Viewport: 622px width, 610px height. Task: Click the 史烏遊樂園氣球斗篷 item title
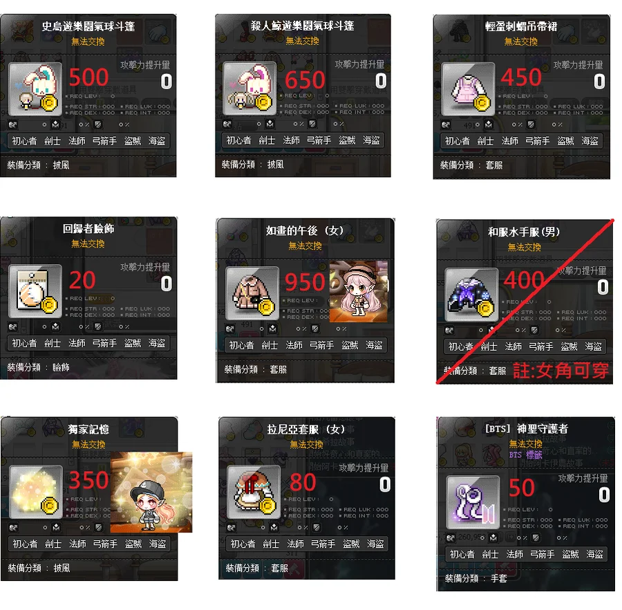(x=88, y=26)
